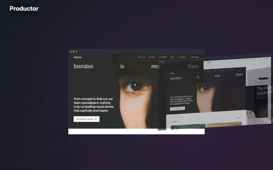The width and height of the screenshot is (273, 170).
Task: Open the Services menu item in the front window
Action: click(x=152, y=57)
